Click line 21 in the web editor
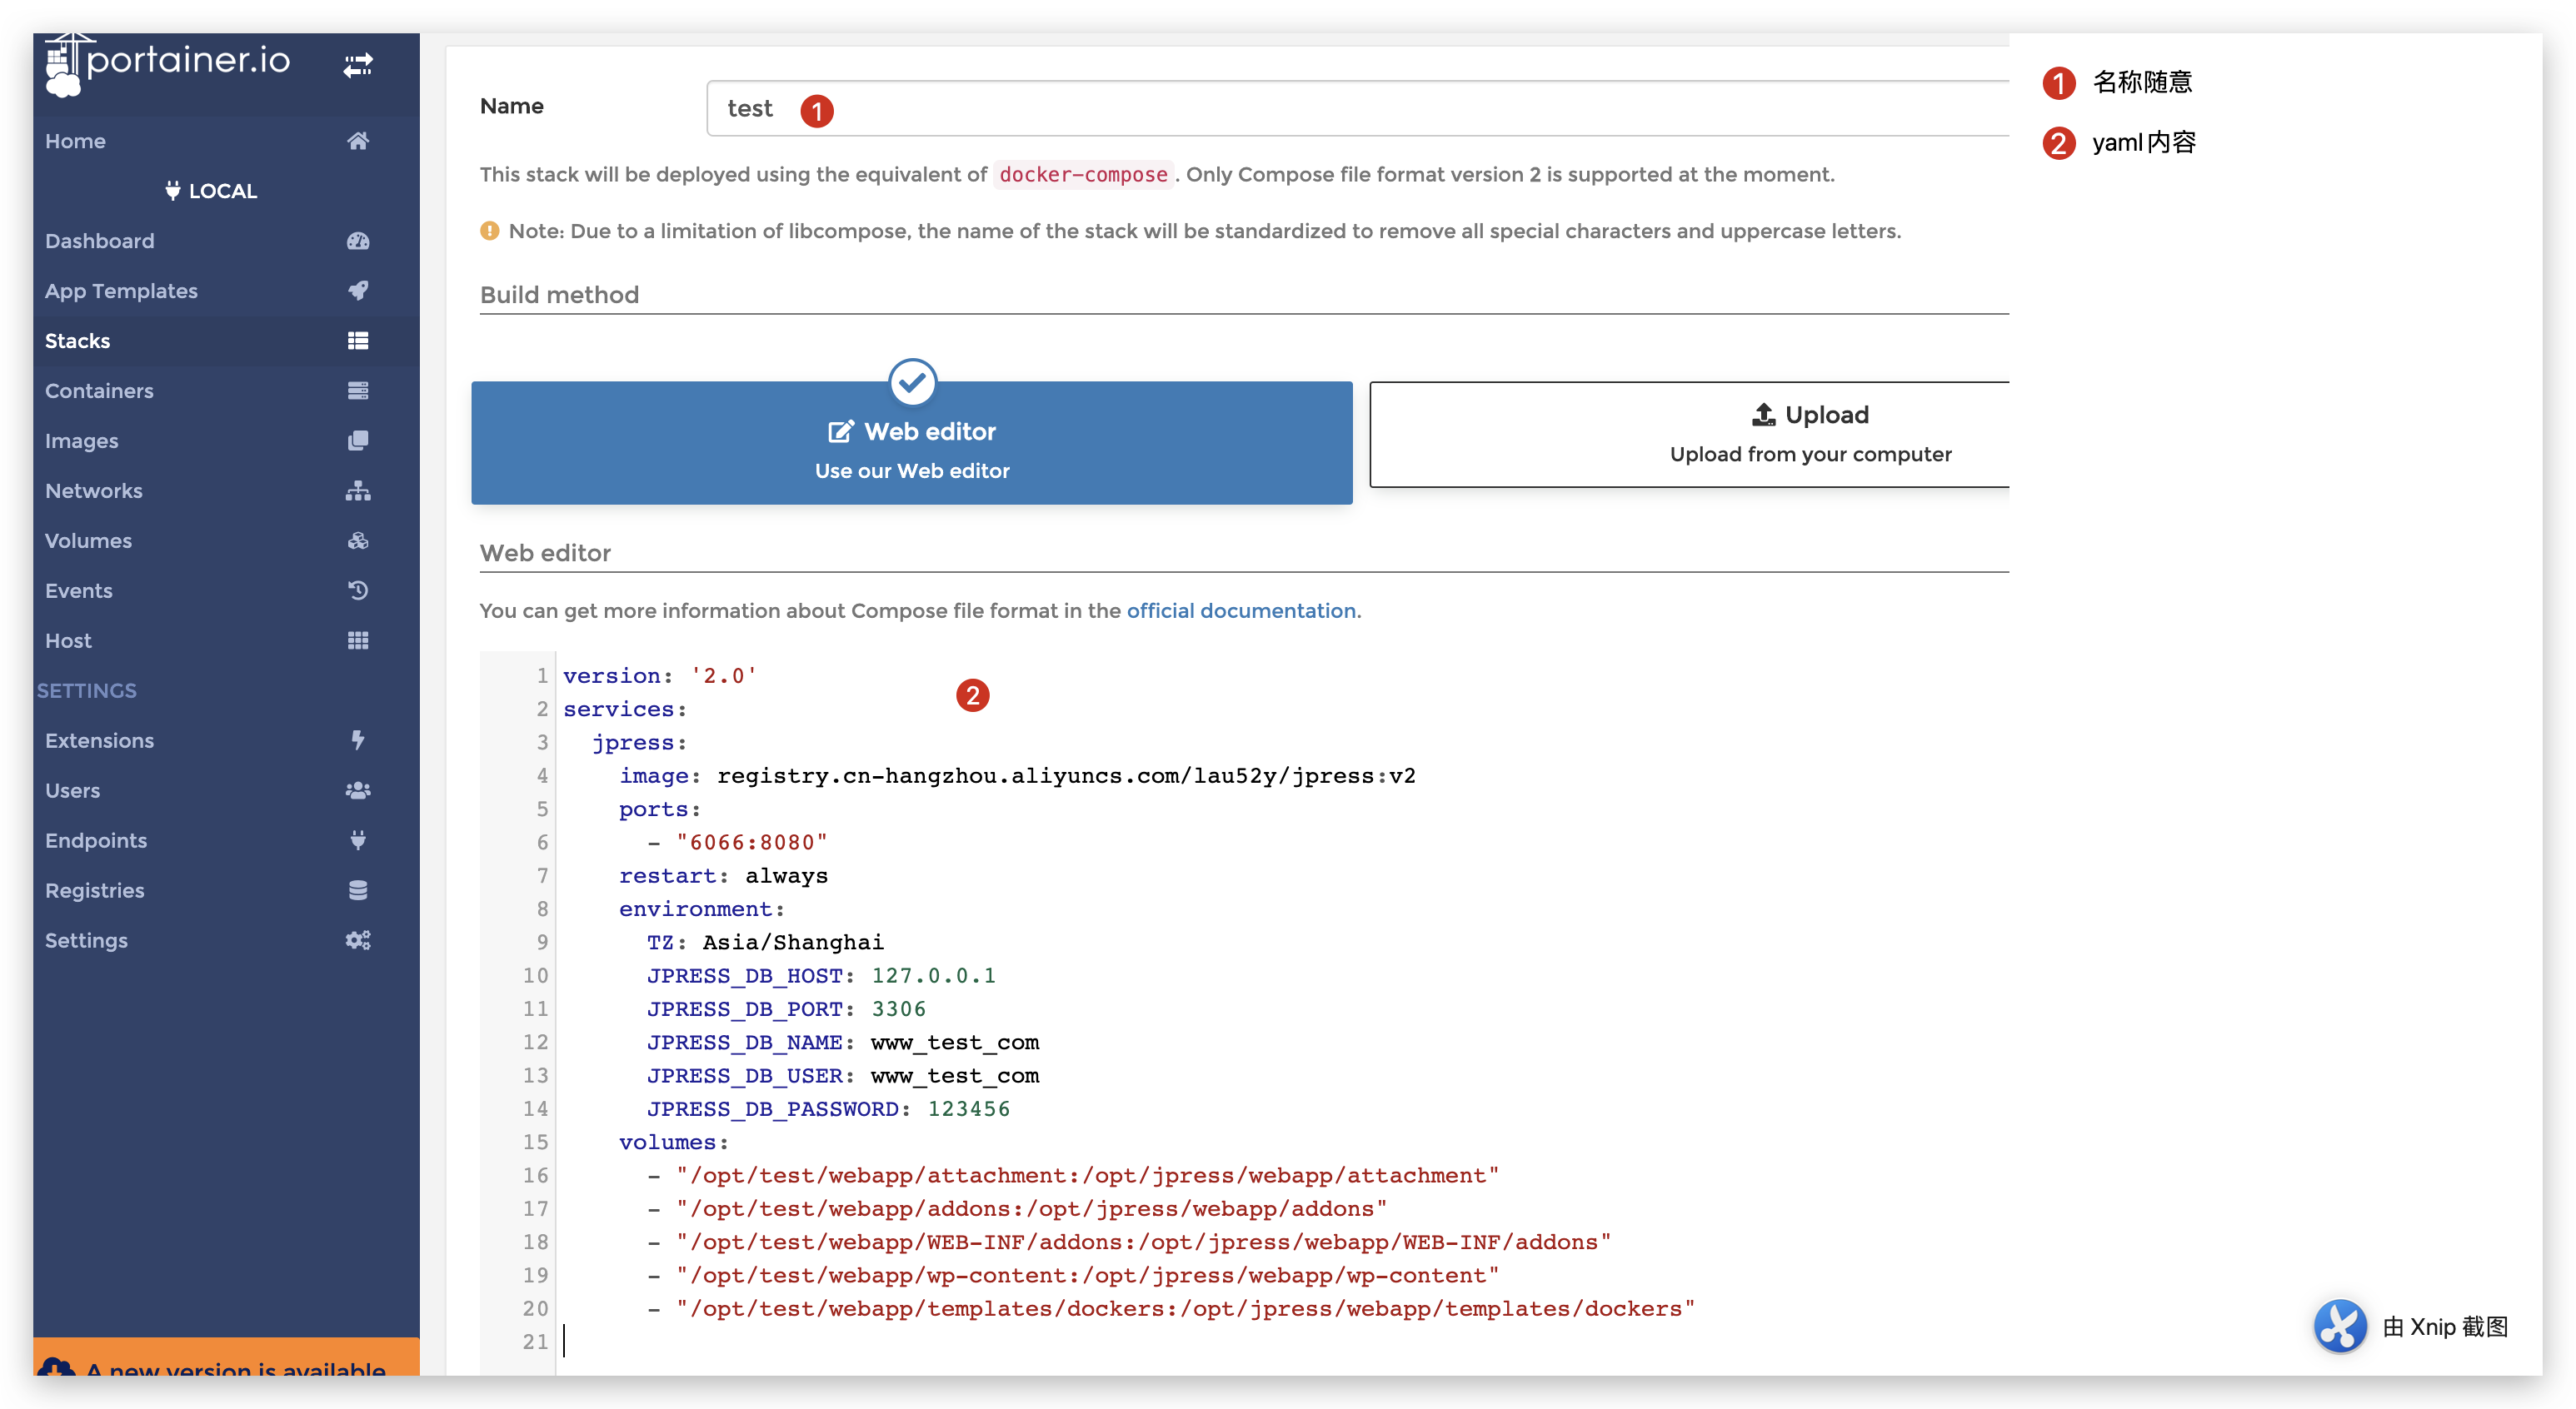The height and width of the screenshot is (1409, 2576). pyautogui.click(x=900, y=1342)
